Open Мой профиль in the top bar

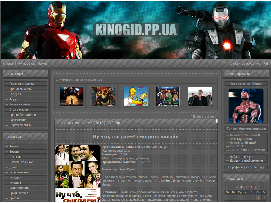coord(26,64)
